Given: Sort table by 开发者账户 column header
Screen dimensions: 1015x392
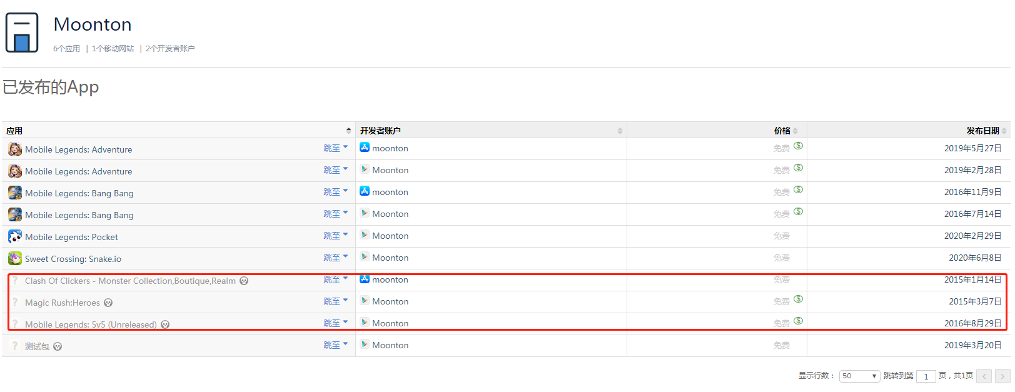Looking at the screenshot, I should (x=491, y=131).
